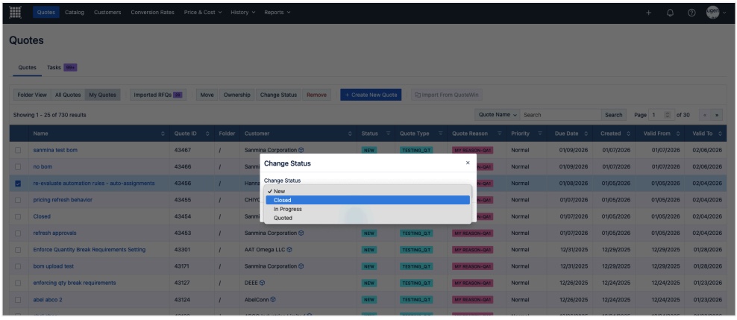Uncheck the 're-evaluate automation rules' row checkbox

point(18,183)
